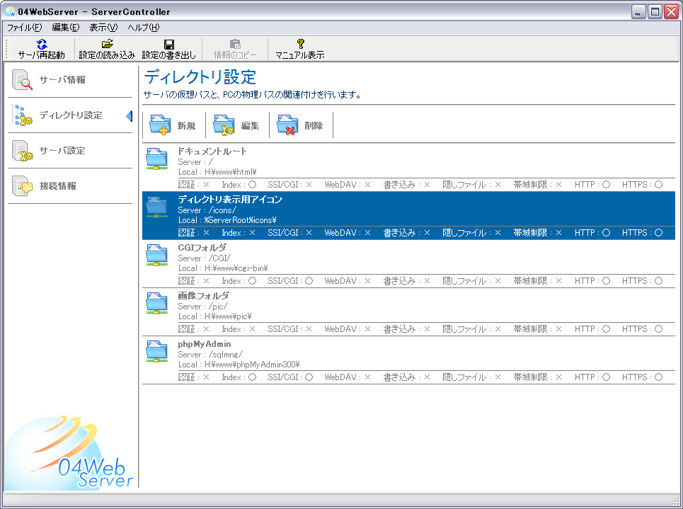
Task: Click the ディレクトリ設定 page heading
Action: pyautogui.click(x=200, y=77)
